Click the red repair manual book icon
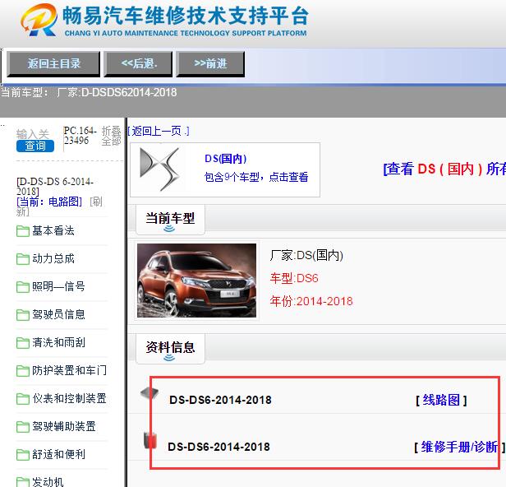The width and height of the screenshot is (506, 487). (150, 440)
